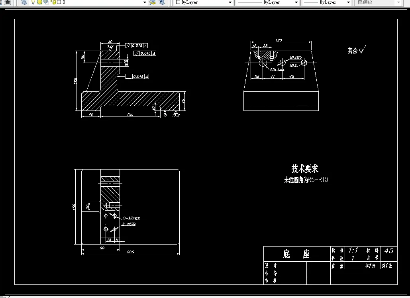Screen dimensions: 410x298
Task: Click the surface roughness symbol beside 其余
Action: tap(363, 49)
